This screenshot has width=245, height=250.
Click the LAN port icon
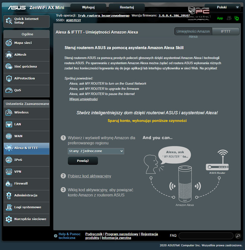[x=9, y=124]
